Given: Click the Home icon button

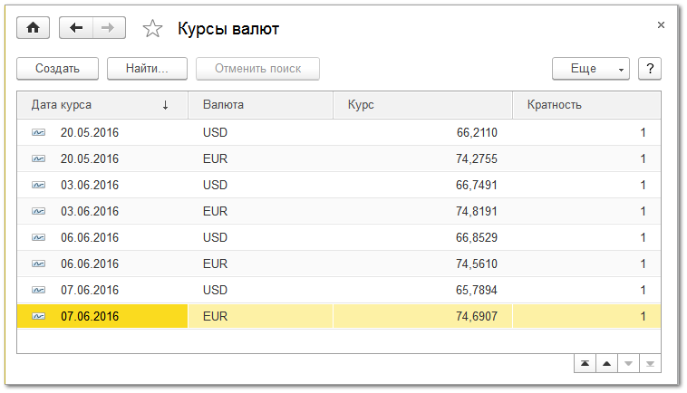Looking at the screenshot, I should click(x=34, y=28).
